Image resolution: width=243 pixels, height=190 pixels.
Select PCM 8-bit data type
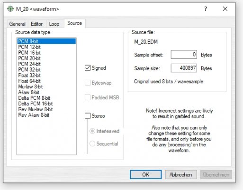click(x=46, y=41)
